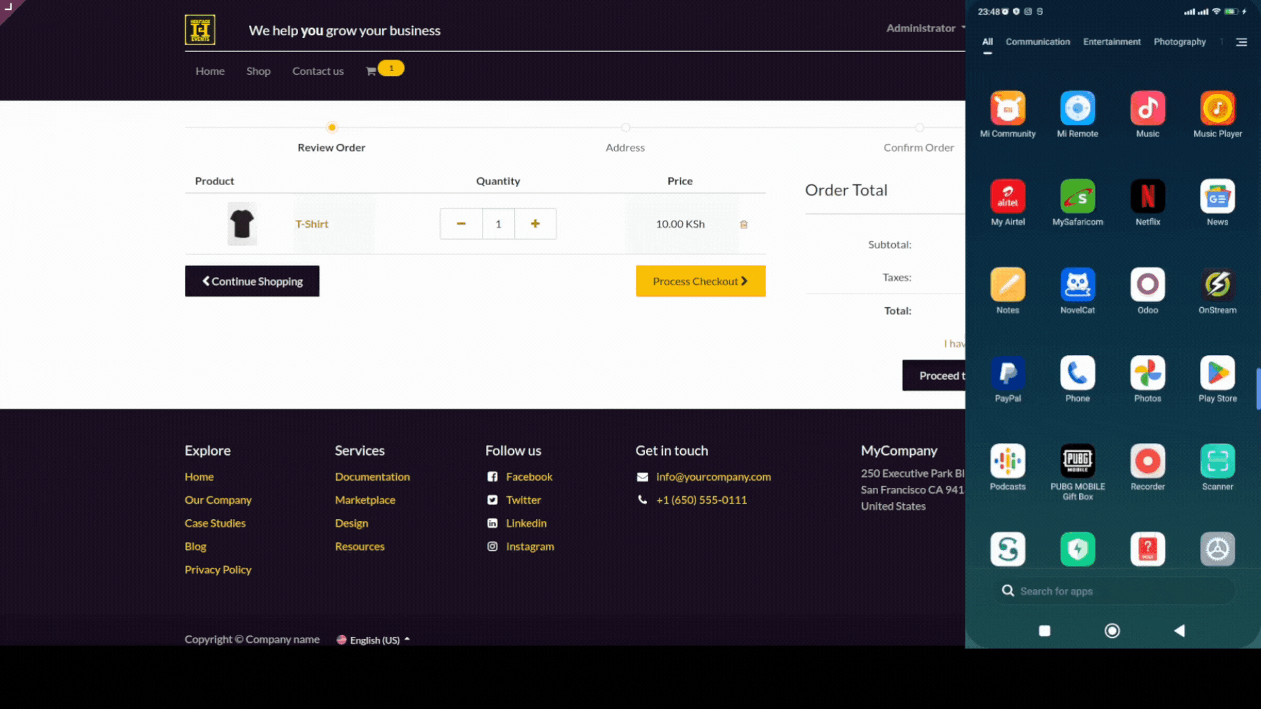
Task: Switch to the Communication apps tab
Action: coord(1037,42)
